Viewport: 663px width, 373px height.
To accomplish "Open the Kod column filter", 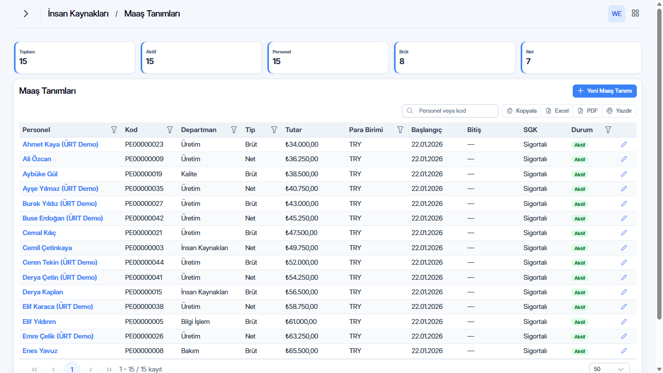I will coord(170,130).
